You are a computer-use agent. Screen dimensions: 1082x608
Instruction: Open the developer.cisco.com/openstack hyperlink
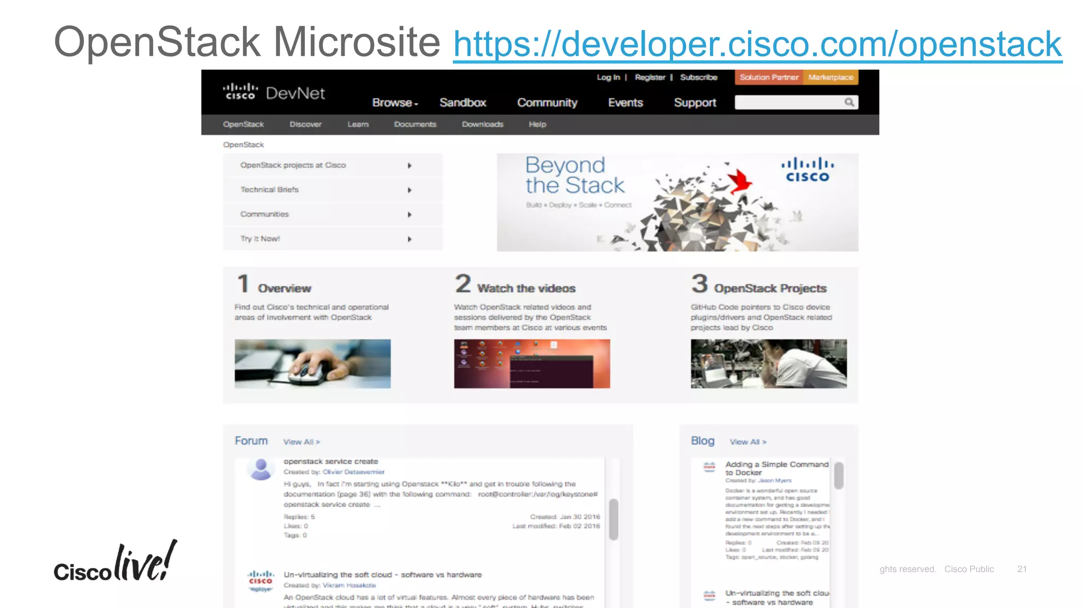(x=757, y=44)
